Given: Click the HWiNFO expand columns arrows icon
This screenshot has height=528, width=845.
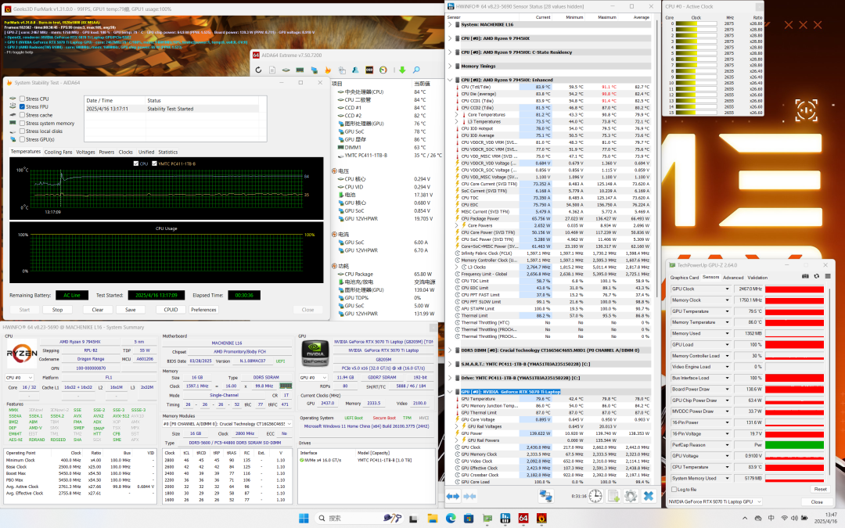Looking at the screenshot, I should point(453,496).
